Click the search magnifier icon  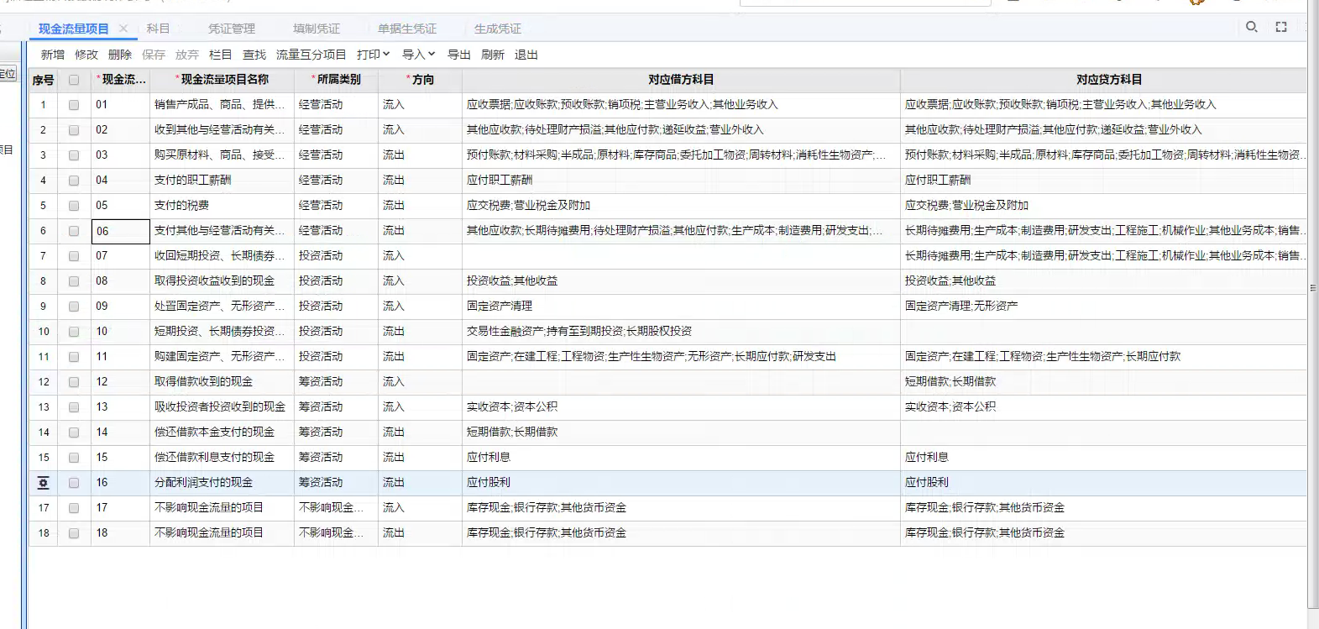[x=1251, y=27]
